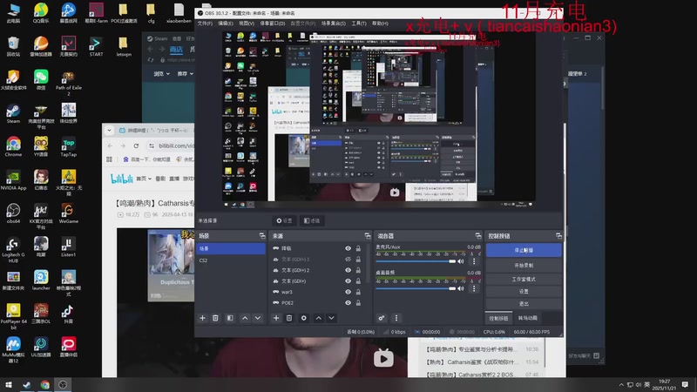The image size is (697, 392).
Task: Undock the Controls panel via its popout icon
Action: pos(558,235)
